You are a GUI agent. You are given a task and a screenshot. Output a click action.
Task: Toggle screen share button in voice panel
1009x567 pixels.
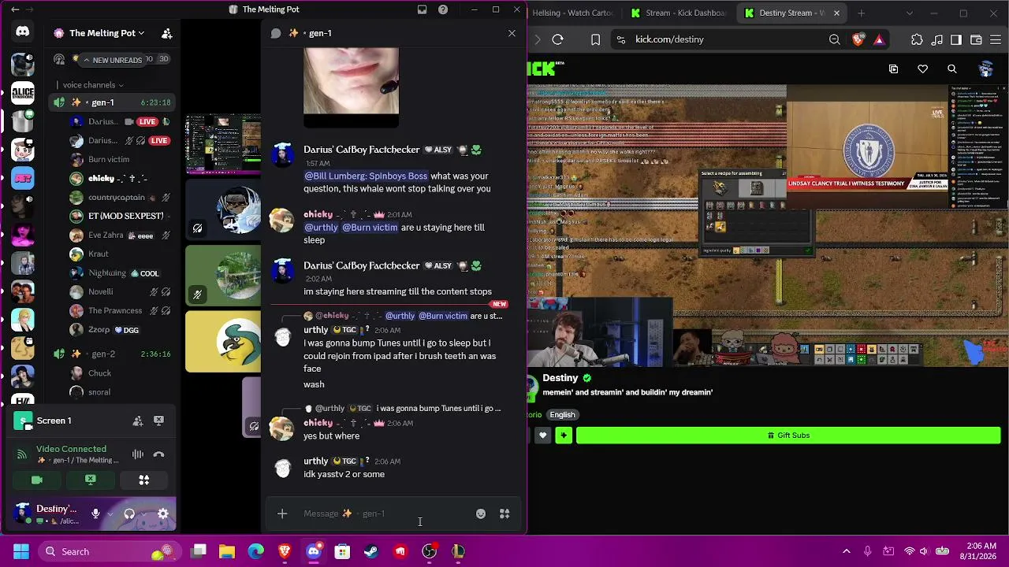[x=91, y=480]
